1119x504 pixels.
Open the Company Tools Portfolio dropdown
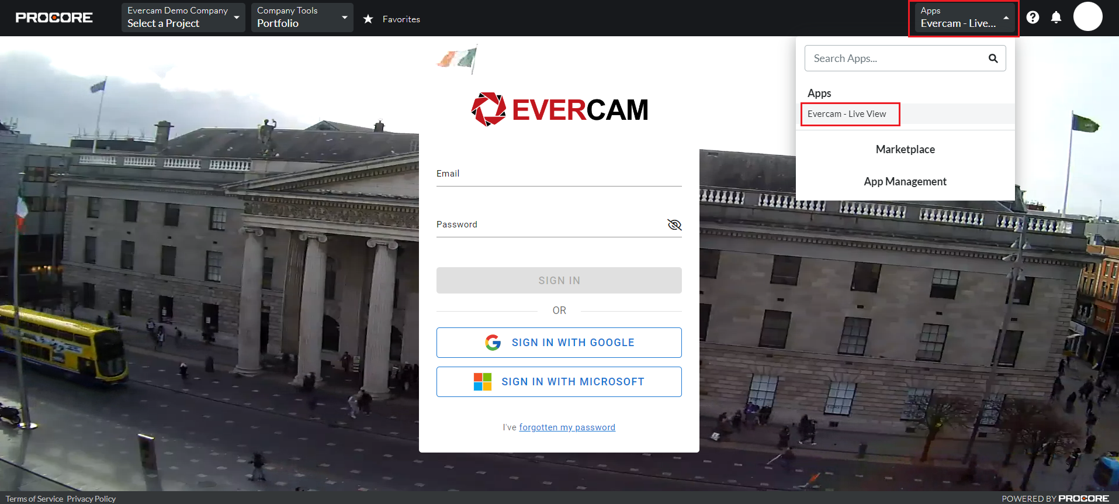[302, 18]
